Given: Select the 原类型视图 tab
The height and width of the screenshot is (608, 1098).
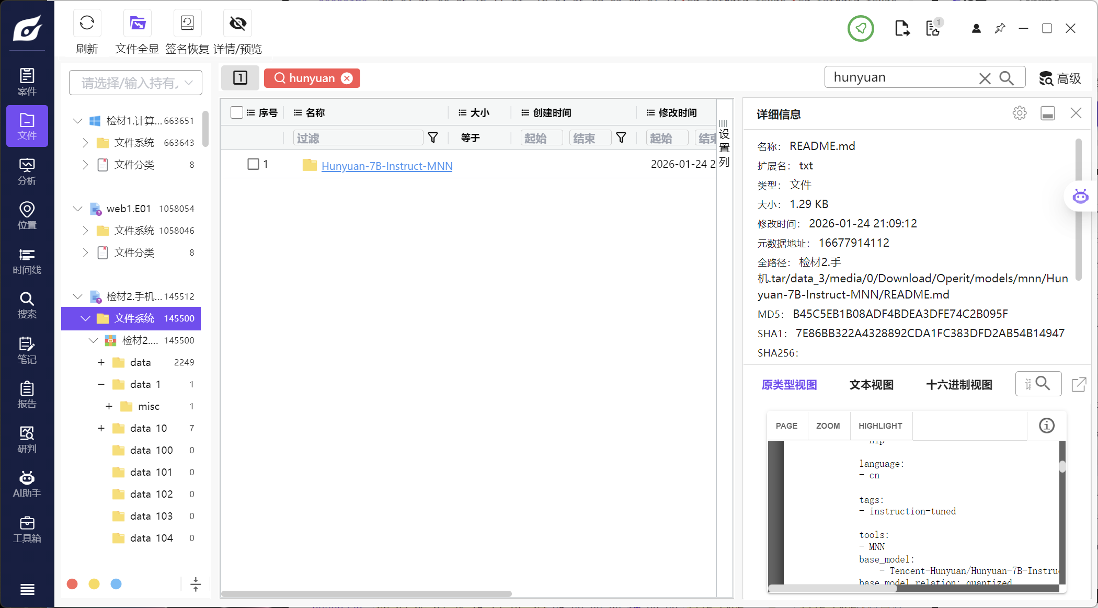Looking at the screenshot, I should [789, 385].
